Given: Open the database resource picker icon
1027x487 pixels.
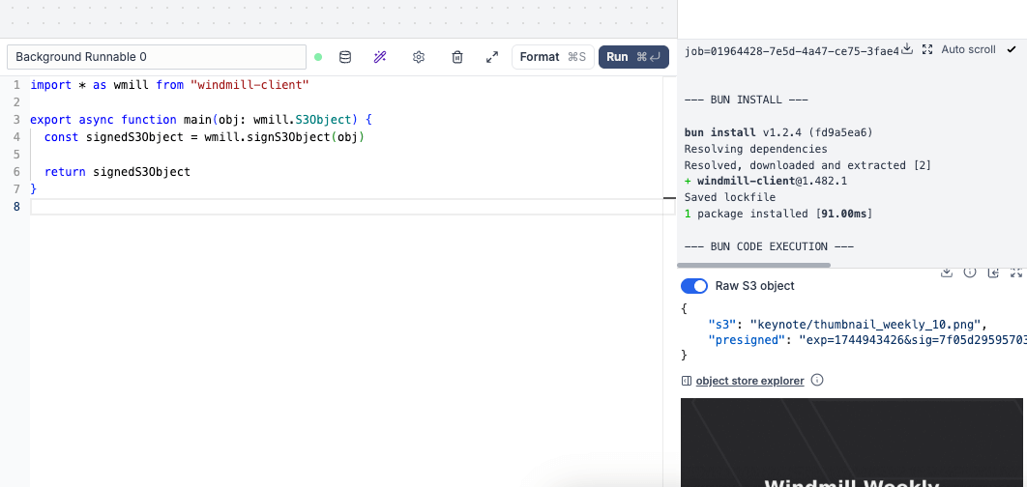Looking at the screenshot, I should pyautogui.click(x=345, y=57).
